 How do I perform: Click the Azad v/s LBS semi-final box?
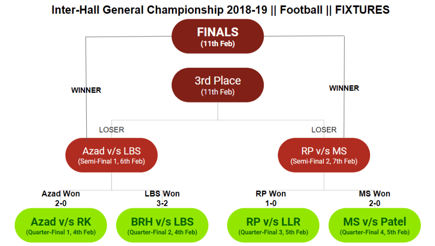coord(112,155)
